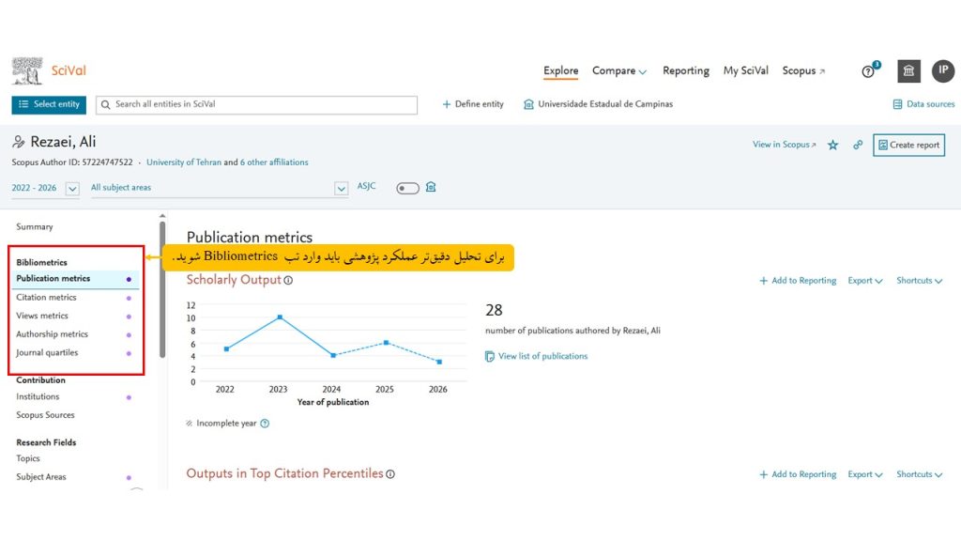Viewport: 961px width, 541px height.
Task: Click the sidebar vertical scrollbar
Action: coord(162,289)
